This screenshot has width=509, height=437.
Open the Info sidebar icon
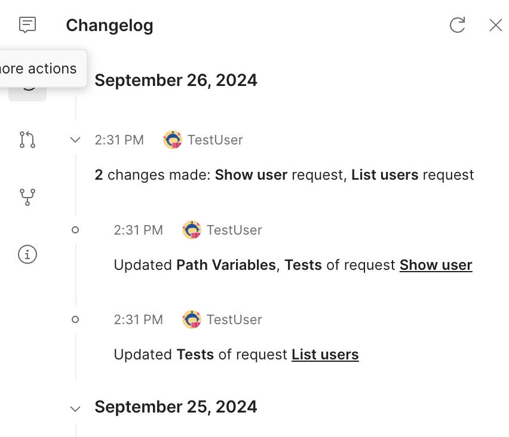point(27,254)
